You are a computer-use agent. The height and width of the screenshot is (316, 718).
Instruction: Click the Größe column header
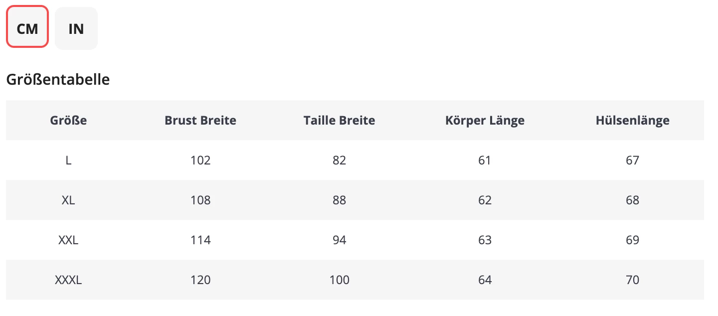click(68, 120)
